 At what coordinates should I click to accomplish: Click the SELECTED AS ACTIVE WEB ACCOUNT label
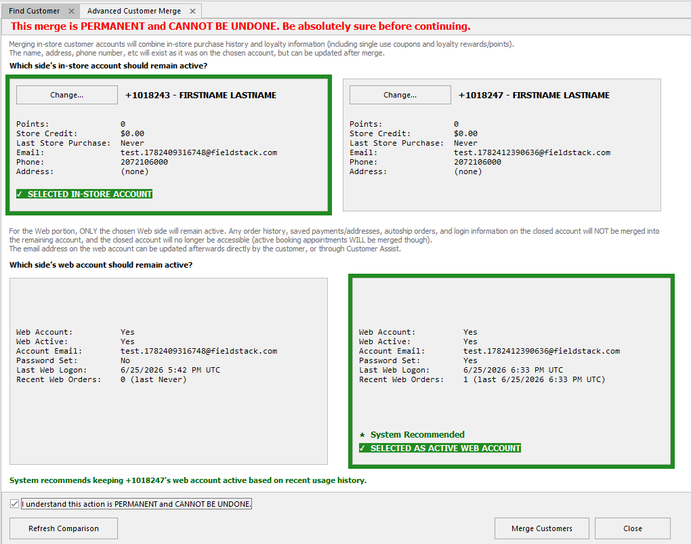[440, 448]
